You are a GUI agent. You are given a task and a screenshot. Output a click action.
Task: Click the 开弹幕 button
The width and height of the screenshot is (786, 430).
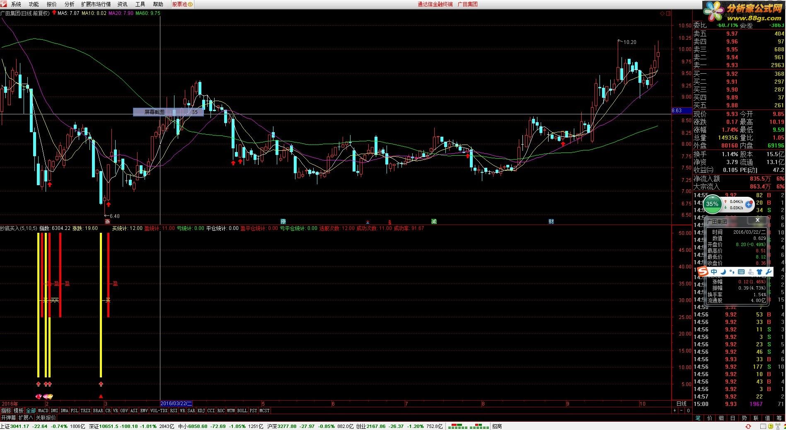(8, 418)
